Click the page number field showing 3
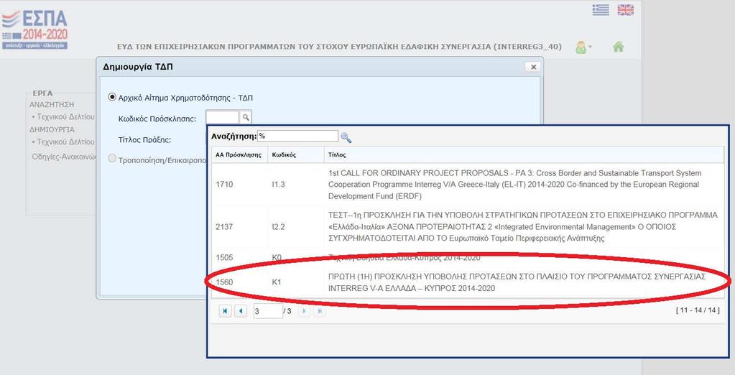The width and height of the screenshot is (735, 375). click(268, 311)
